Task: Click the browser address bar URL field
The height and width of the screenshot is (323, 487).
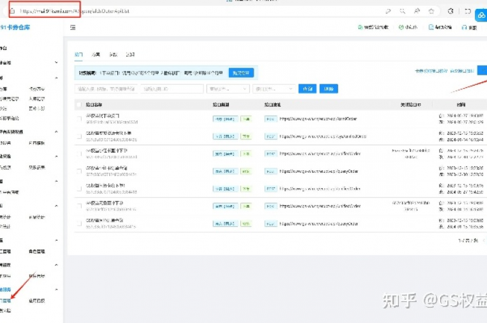Action: [x=198, y=11]
